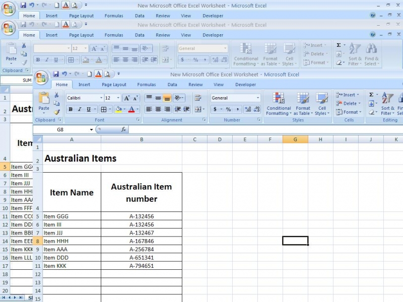Click the insert function fx icon beside G8 box
Image resolution: width=403 pixels, height=302 pixels.
[123, 129]
